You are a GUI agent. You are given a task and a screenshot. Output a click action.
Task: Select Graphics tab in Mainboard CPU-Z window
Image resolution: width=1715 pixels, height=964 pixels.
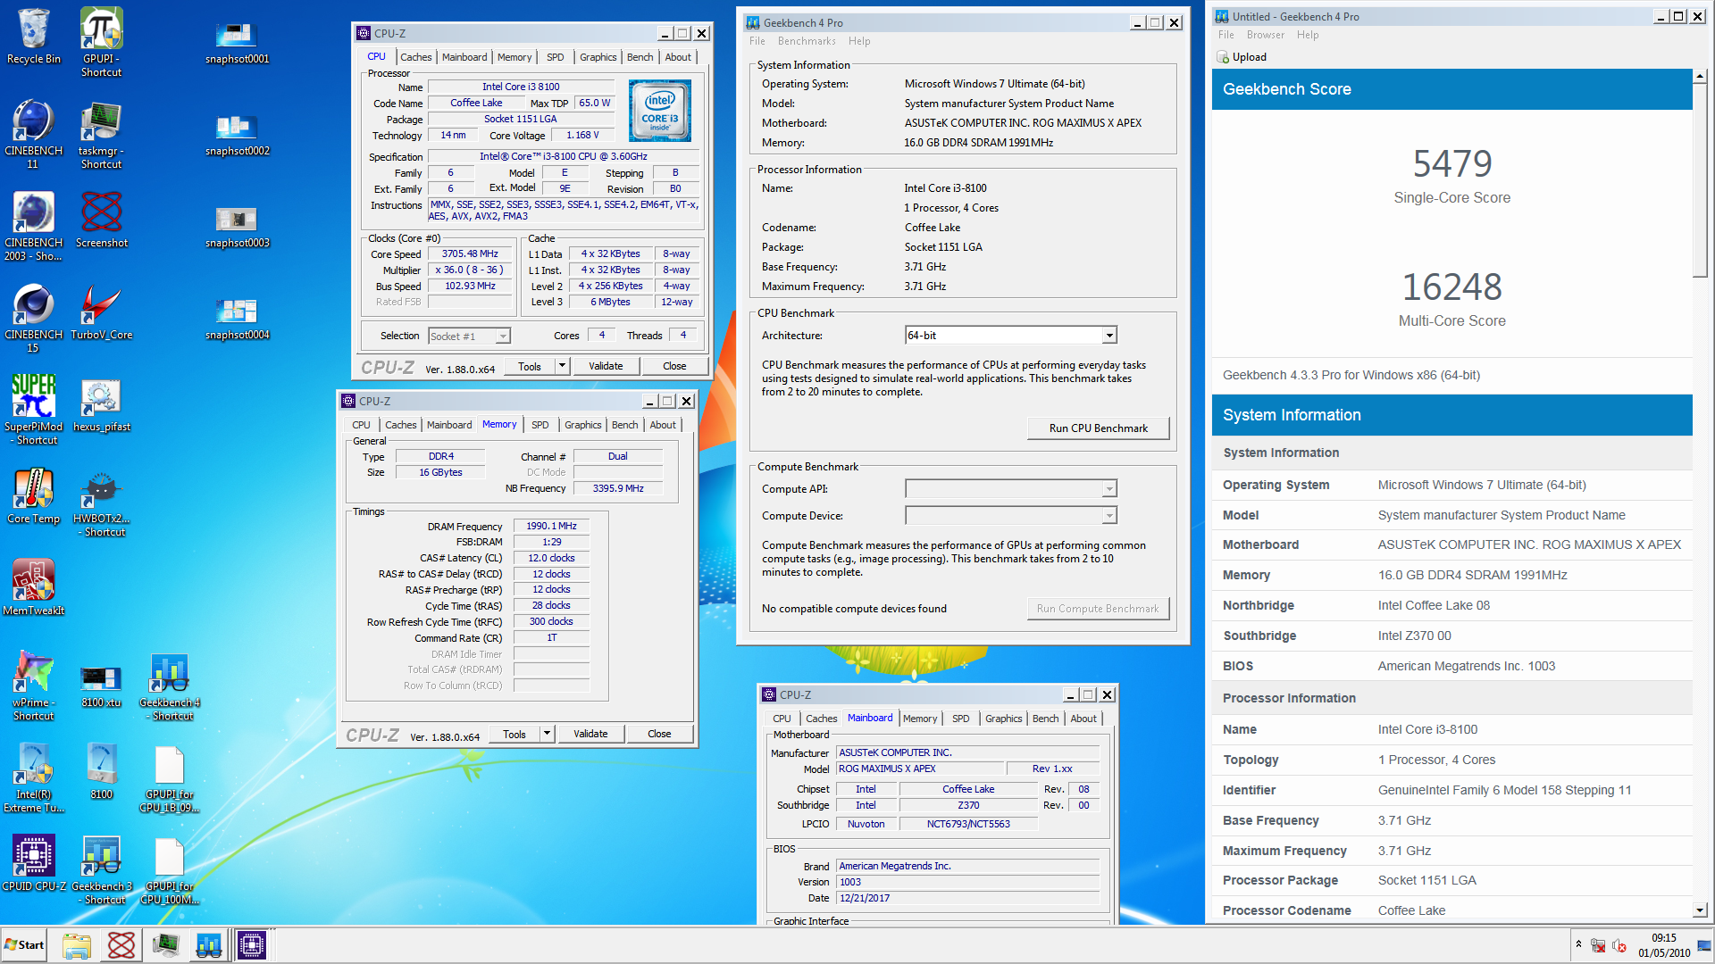(1003, 719)
